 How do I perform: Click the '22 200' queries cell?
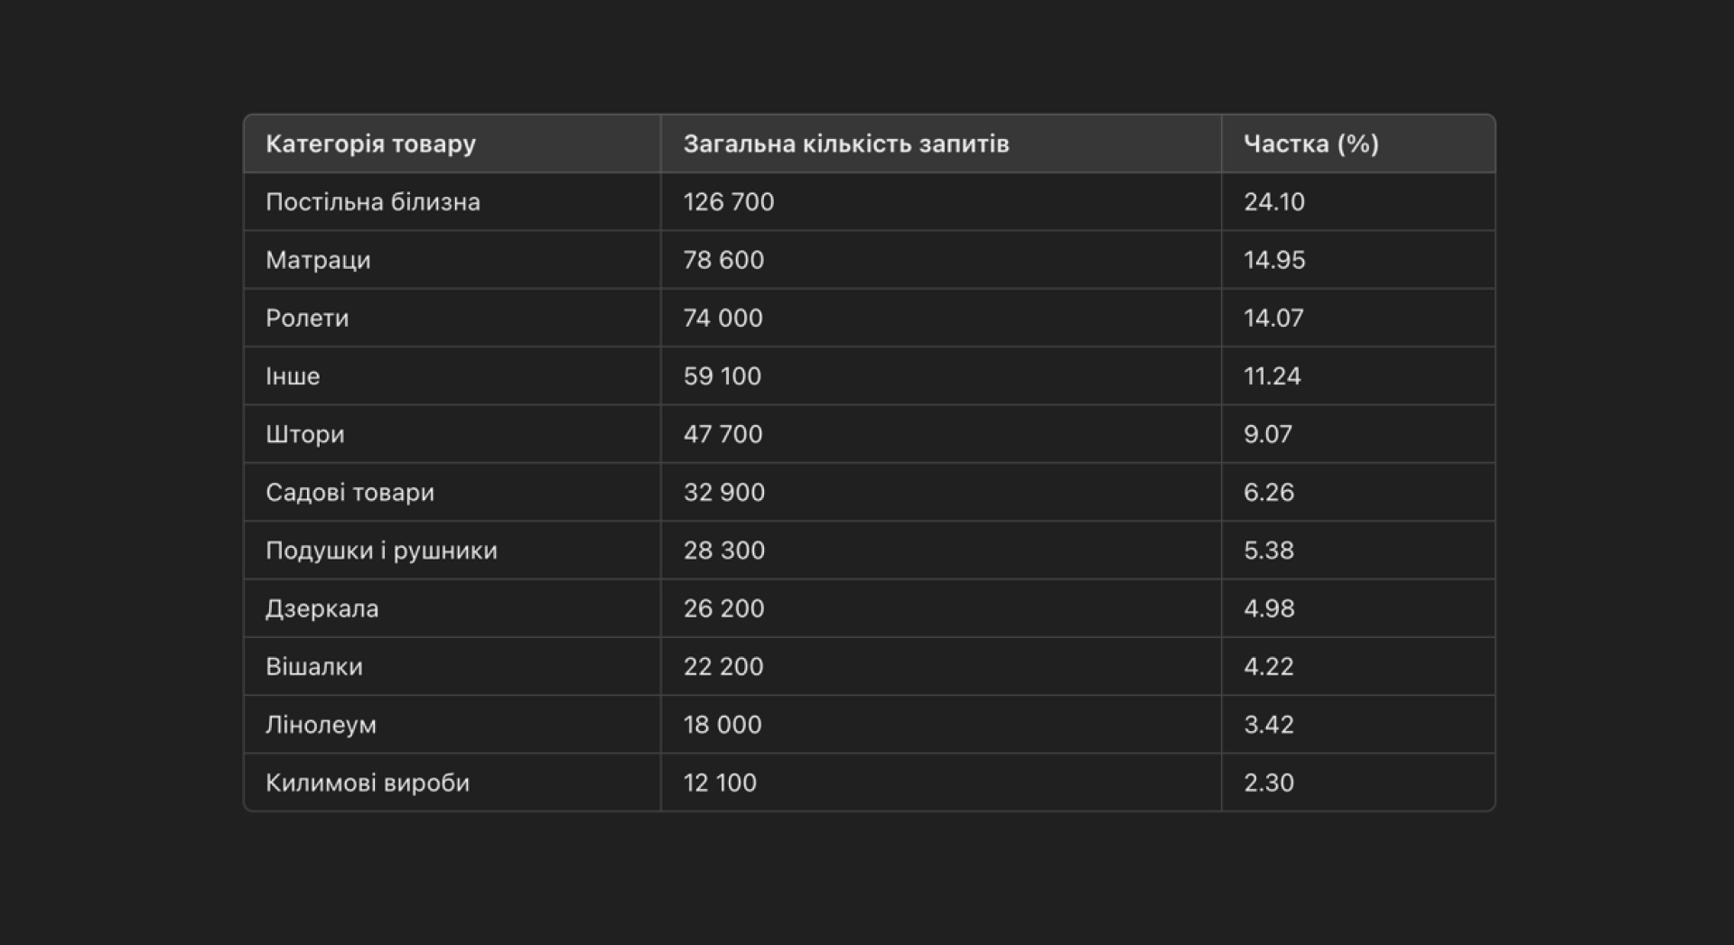(941, 666)
